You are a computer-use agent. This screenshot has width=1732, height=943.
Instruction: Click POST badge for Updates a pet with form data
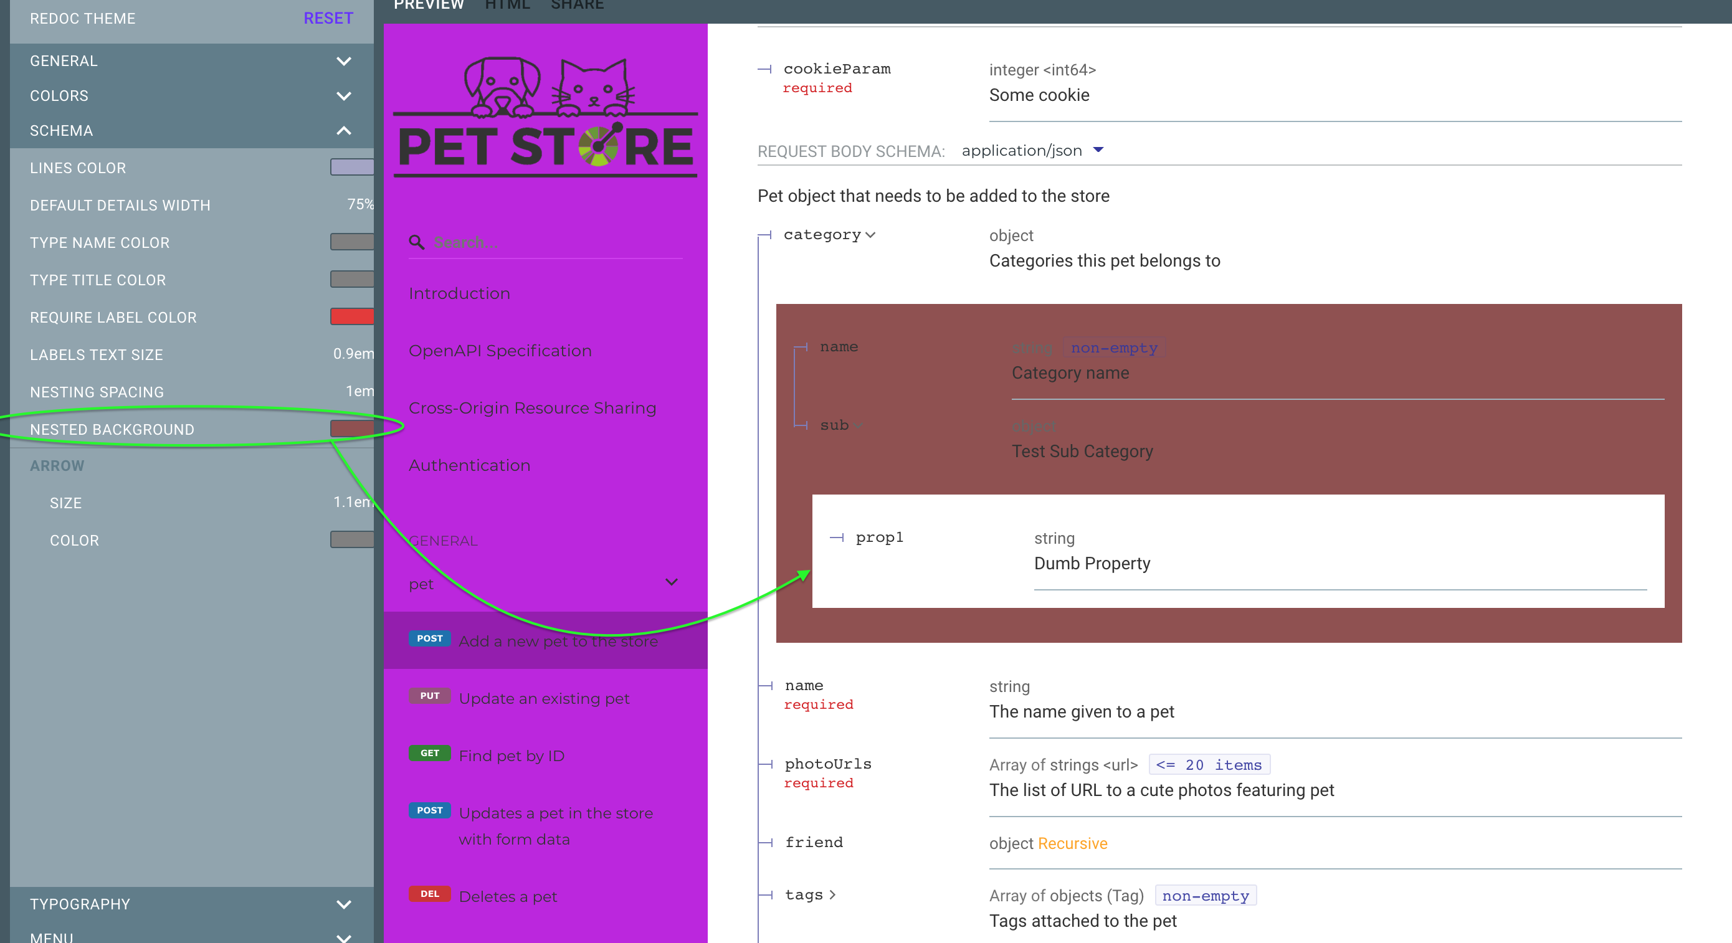click(x=430, y=810)
